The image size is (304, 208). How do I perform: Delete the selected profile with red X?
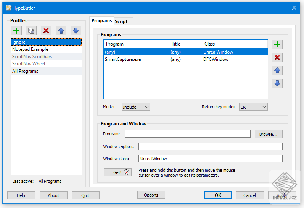pyautogui.click(x=46, y=31)
